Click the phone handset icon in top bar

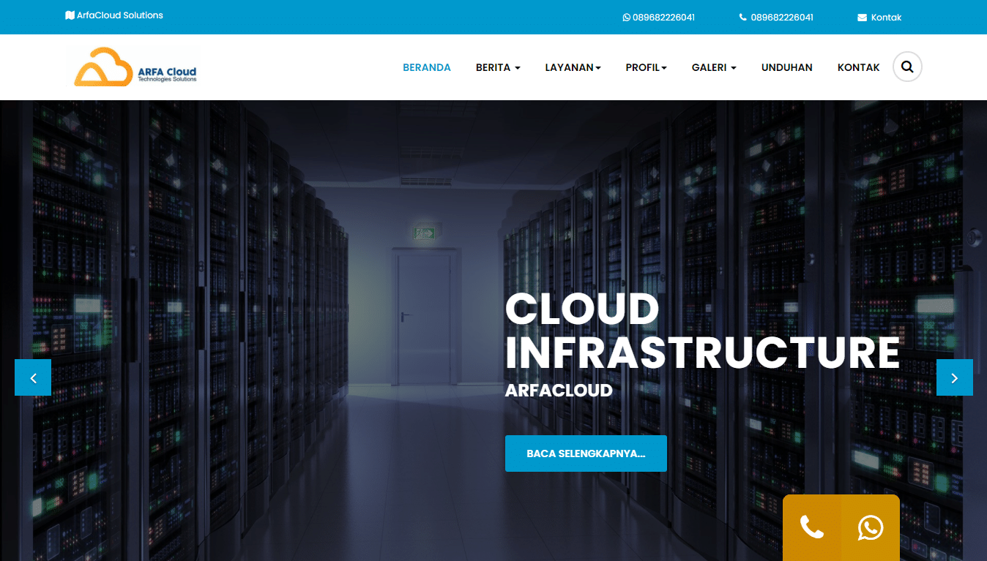click(743, 18)
